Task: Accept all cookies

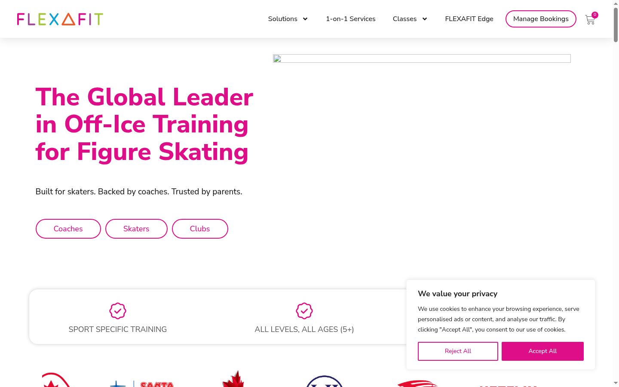Action: coord(542,351)
